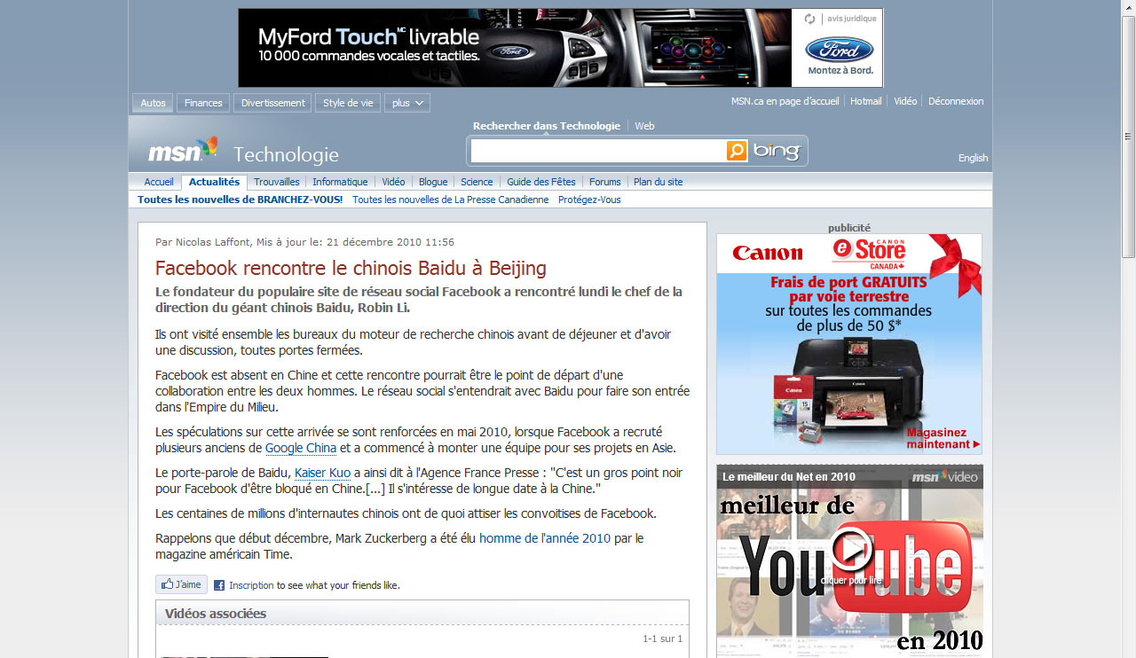Viewport: 1136px width, 658px height.
Task: Open the Informatique tab
Action: [x=340, y=182]
